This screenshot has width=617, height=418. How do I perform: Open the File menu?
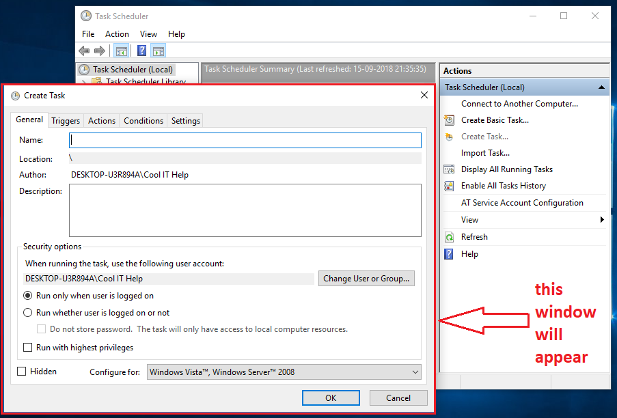pyautogui.click(x=88, y=34)
